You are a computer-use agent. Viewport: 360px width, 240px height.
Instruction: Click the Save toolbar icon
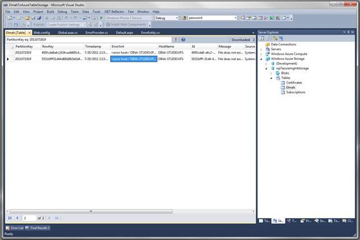coord(33,18)
